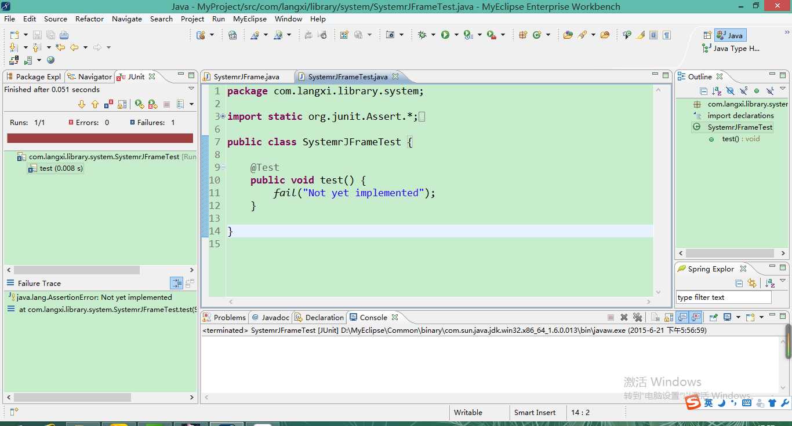Click the Next Failure arrow in JUnit
The image size is (792, 426).
(81, 104)
